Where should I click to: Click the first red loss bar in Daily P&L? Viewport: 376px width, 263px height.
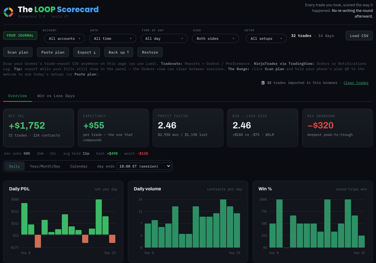pyautogui.click(x=38, y=241)
